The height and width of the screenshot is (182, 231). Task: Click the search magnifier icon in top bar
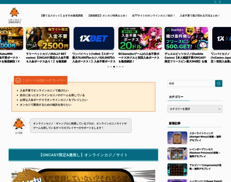[220, 2]
